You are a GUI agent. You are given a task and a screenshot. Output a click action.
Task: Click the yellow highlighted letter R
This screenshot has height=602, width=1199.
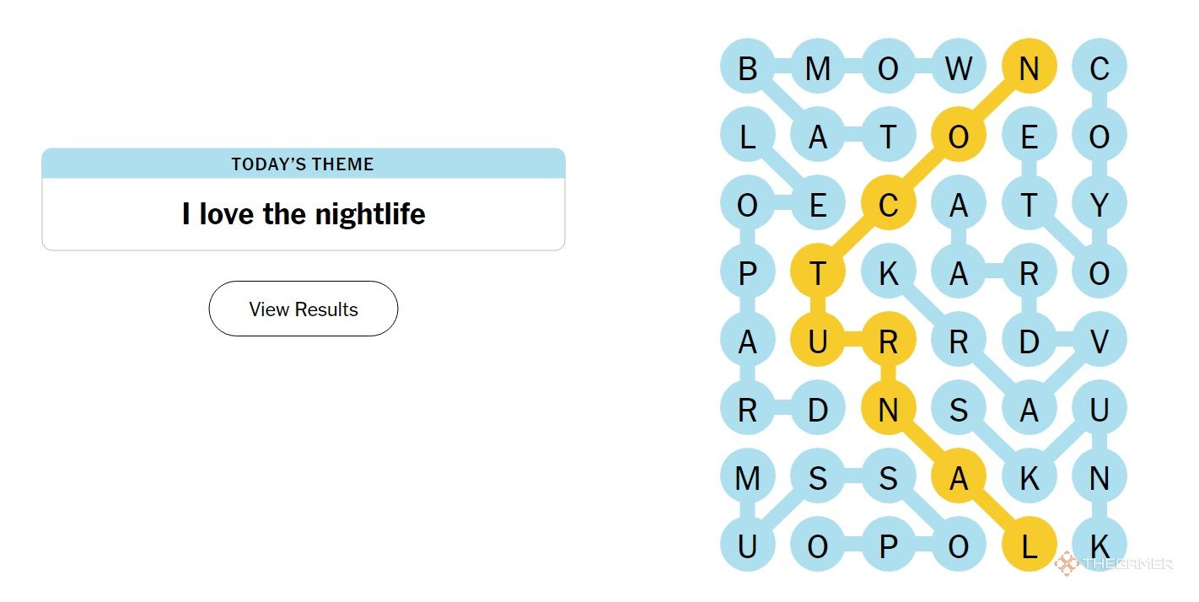[888, 341]
